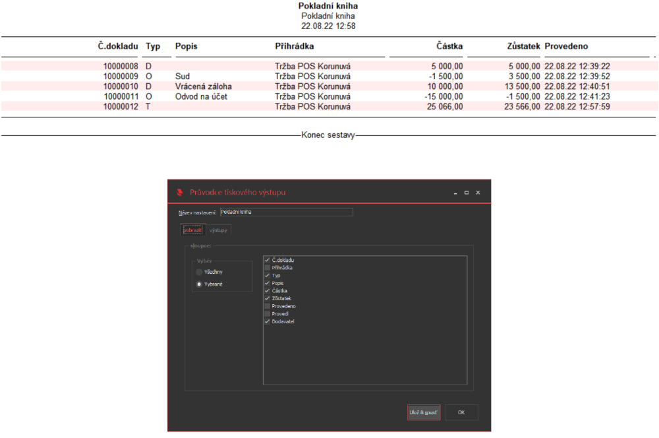Click the Provedeno report column header
Image resolution: width=659 pixels, height=438 pixels.
coord(566,46)
